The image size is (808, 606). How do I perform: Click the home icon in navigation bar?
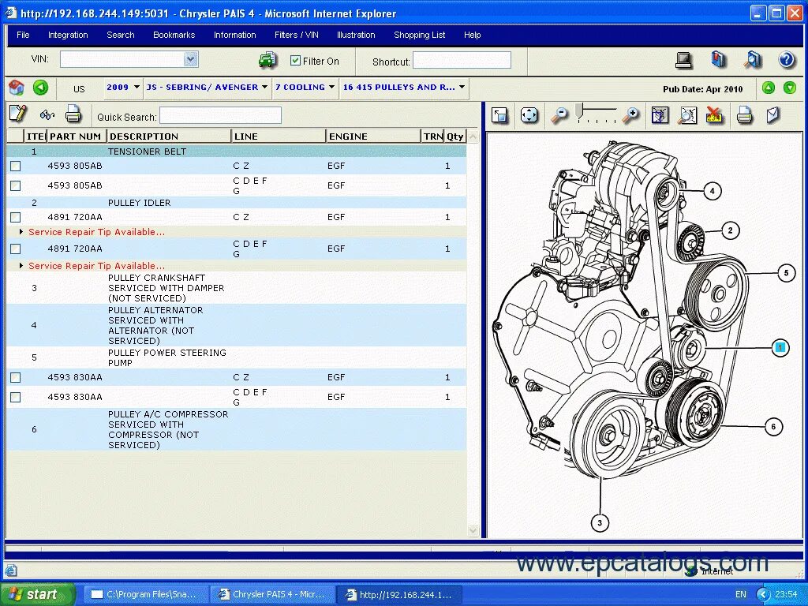click(17, 88)
